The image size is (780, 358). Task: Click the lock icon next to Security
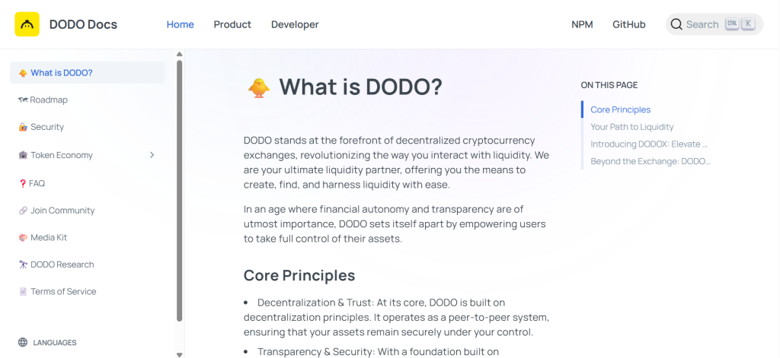click(x=23, y=127)
